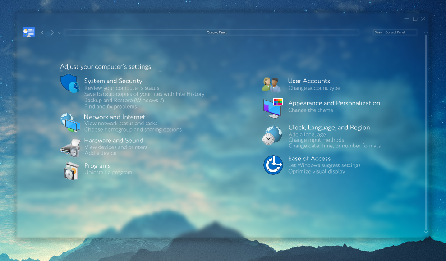The image size is (446, 261).
Task: Select Change date, time, or number formats
Action: tap(335, 146)
